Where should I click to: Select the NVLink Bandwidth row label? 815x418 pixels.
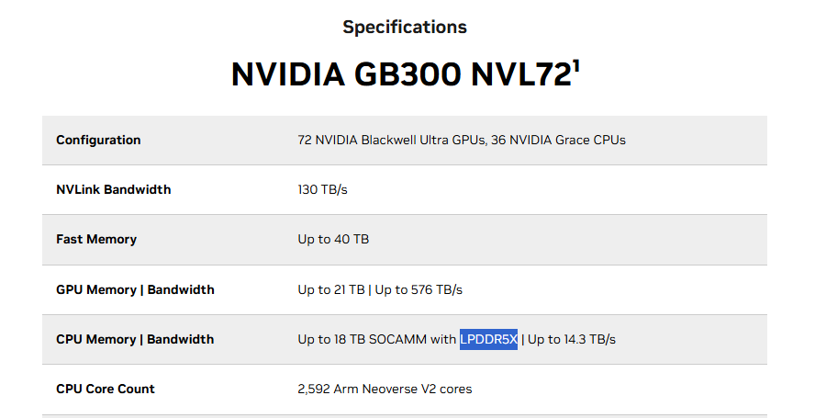coord(113,190)
